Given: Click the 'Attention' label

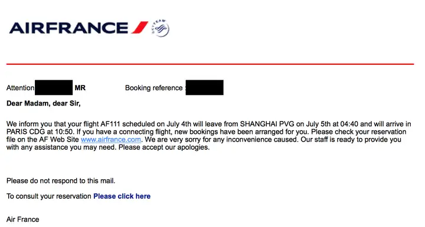Looking at the screenshot, I should click(20, 88).
